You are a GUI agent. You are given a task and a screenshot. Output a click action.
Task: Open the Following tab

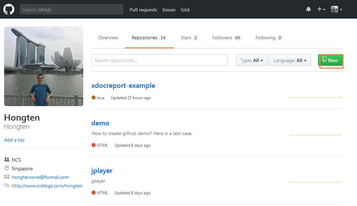click(x=269, y=38)
